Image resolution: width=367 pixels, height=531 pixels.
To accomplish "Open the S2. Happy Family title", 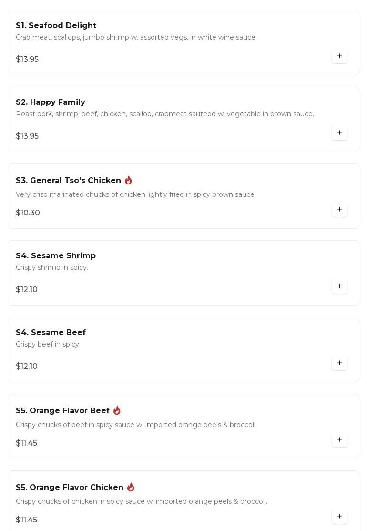I will (x=50, y=102).
